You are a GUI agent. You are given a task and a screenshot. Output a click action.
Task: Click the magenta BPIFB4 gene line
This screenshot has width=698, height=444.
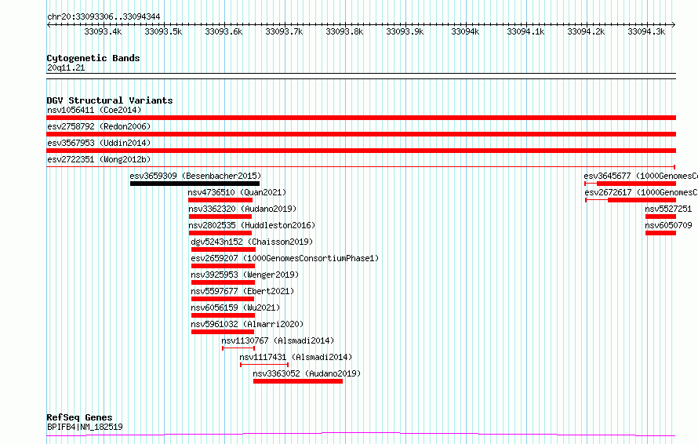(361, 434)
